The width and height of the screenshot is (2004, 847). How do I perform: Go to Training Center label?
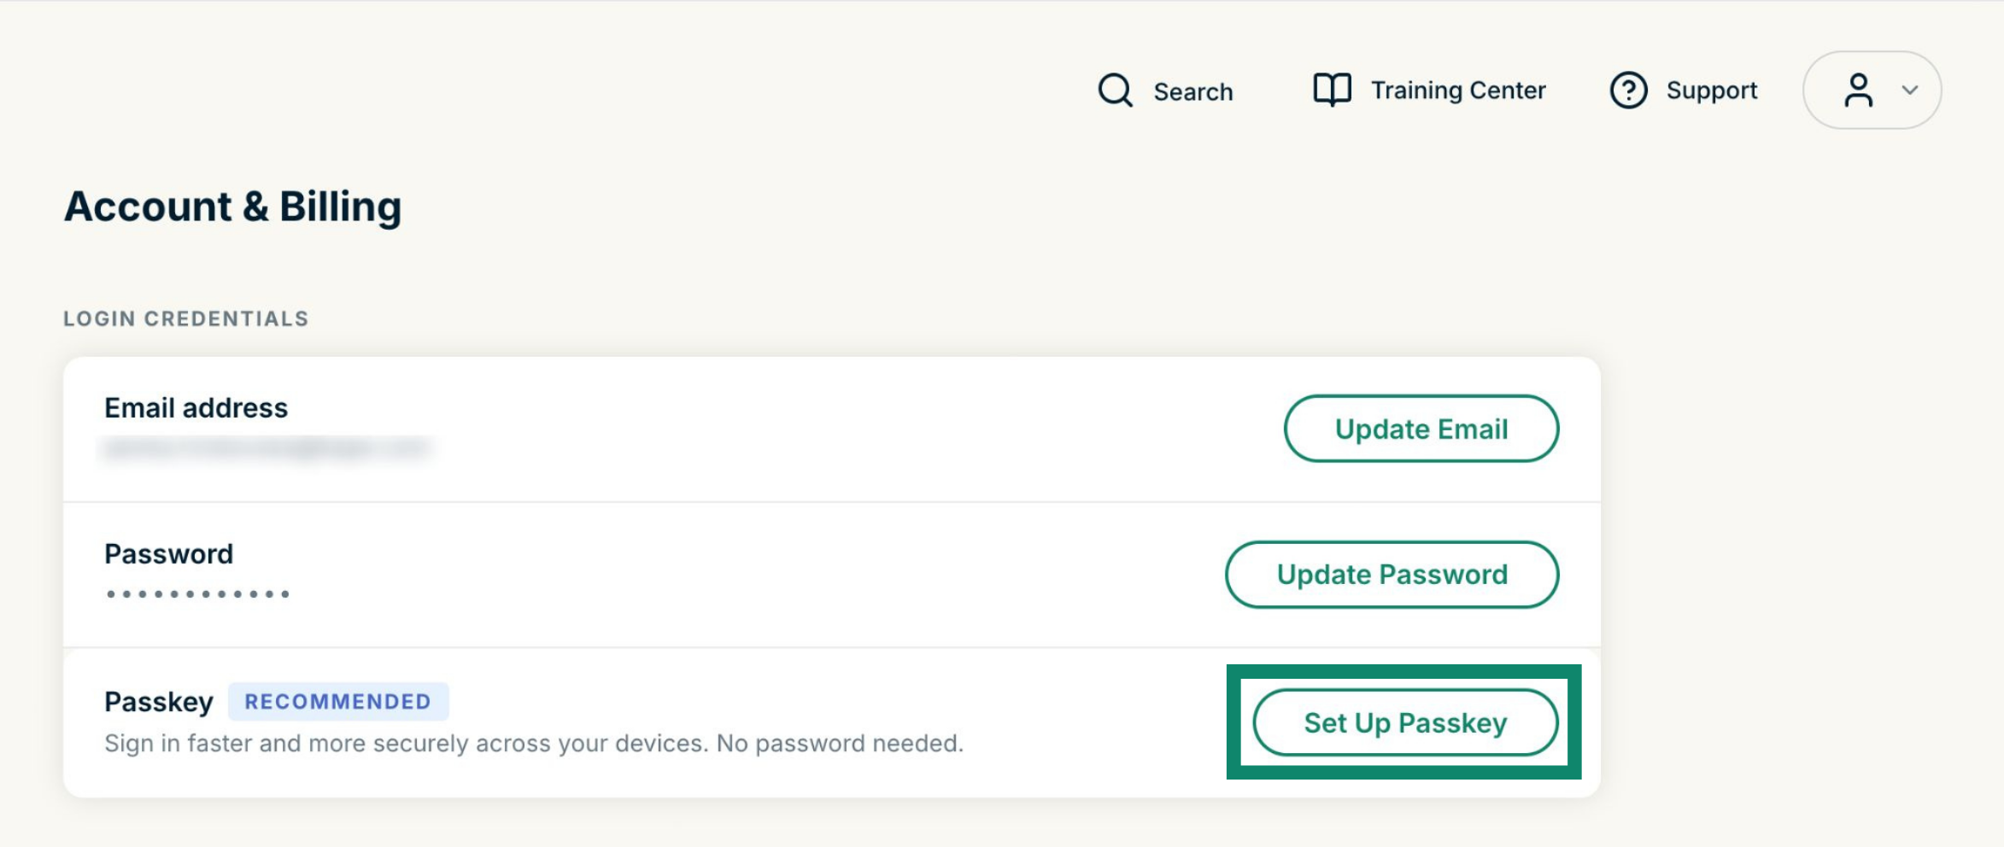[x=1458, y=90]
